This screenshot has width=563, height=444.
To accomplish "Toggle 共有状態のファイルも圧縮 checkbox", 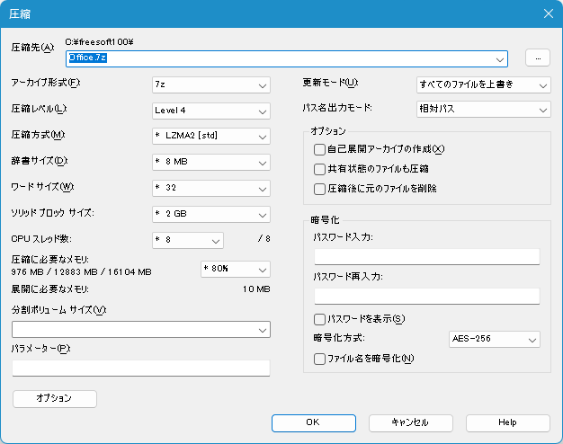I will (319, 169).
